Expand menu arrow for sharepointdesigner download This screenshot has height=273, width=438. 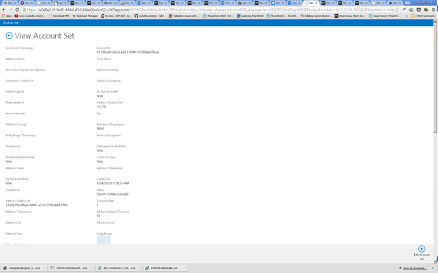[x=45, y=268]
